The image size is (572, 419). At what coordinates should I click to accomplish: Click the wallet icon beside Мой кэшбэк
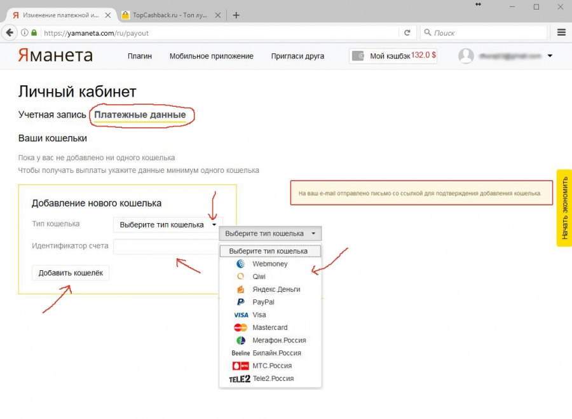pos(358,56)
